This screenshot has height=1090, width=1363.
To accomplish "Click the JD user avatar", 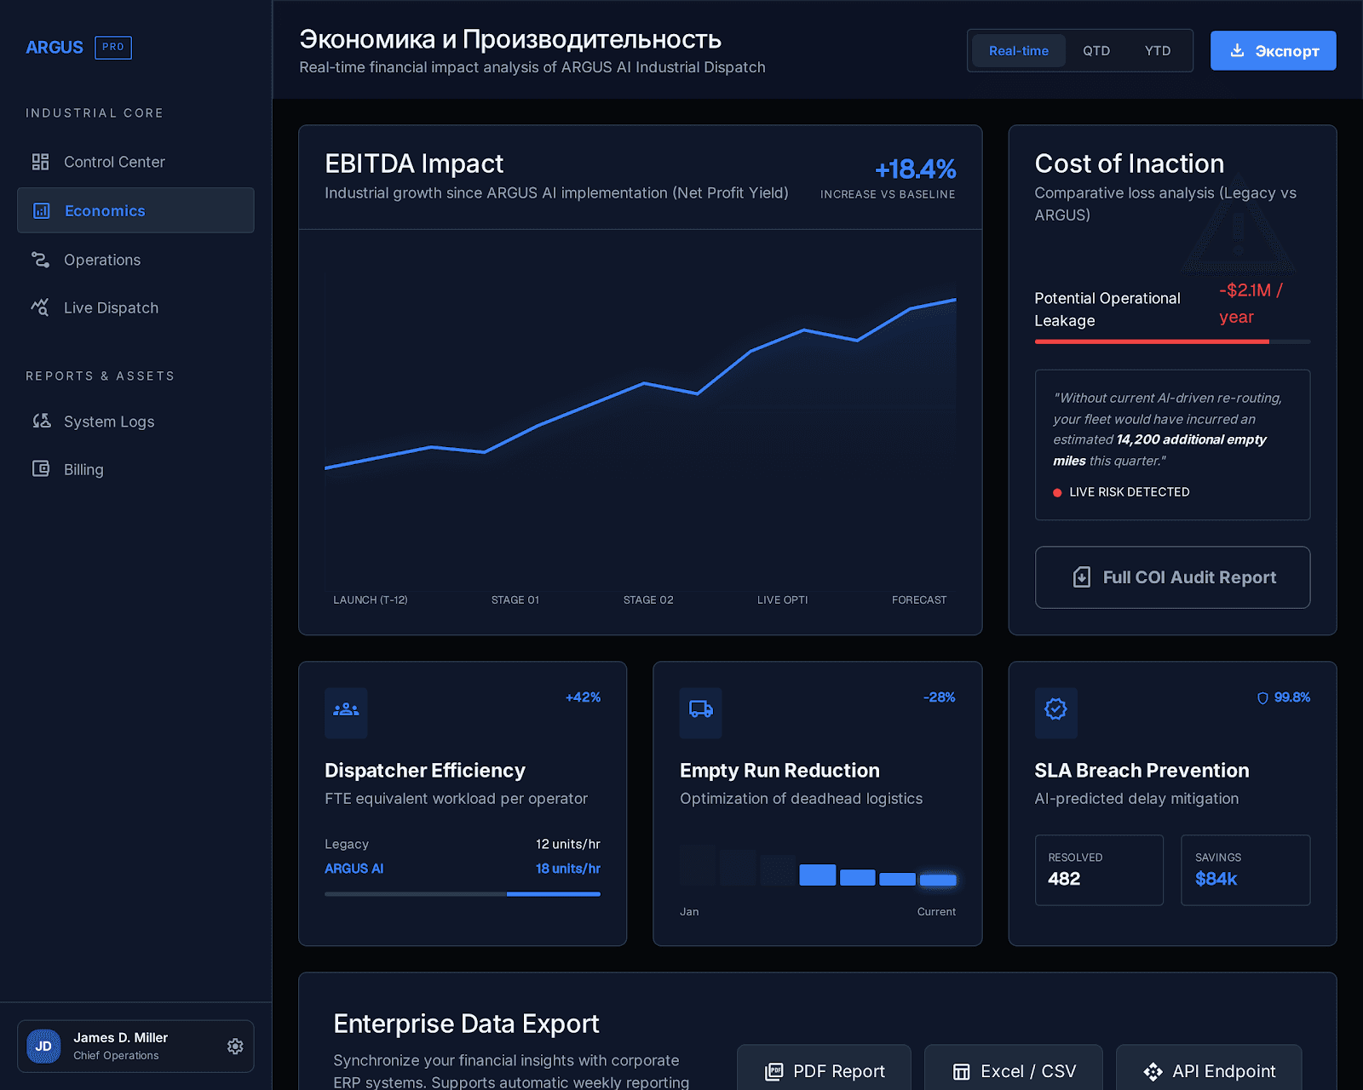I will [43, 1046].
